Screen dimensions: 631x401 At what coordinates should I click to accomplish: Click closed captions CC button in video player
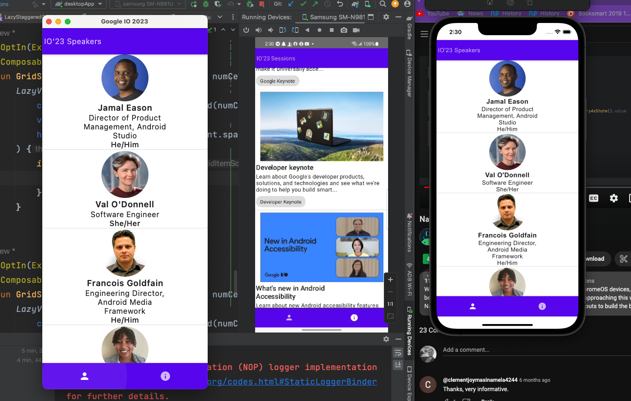pyautogui.click(x=593, y=198)
